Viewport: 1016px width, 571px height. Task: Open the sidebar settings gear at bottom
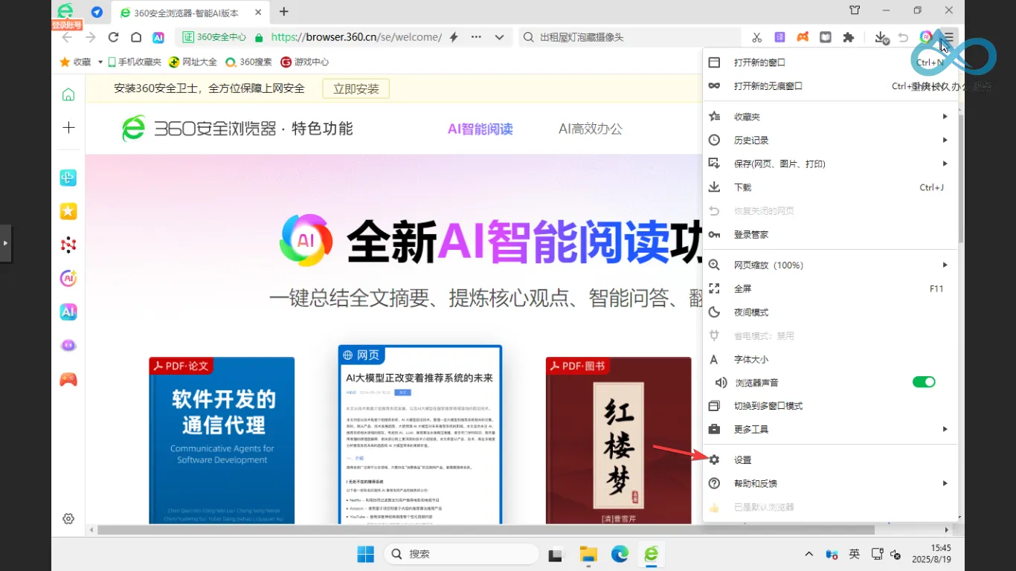click(x=68, y=519)
